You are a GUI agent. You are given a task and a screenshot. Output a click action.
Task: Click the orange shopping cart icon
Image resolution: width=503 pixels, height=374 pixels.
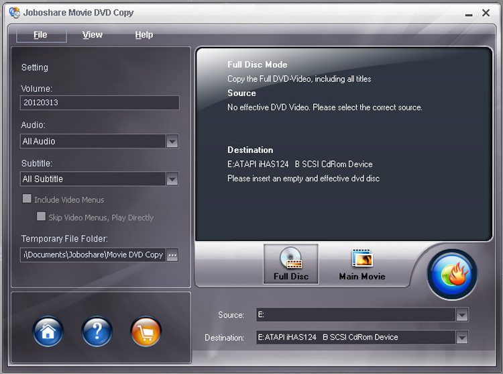tap(146, 331)
